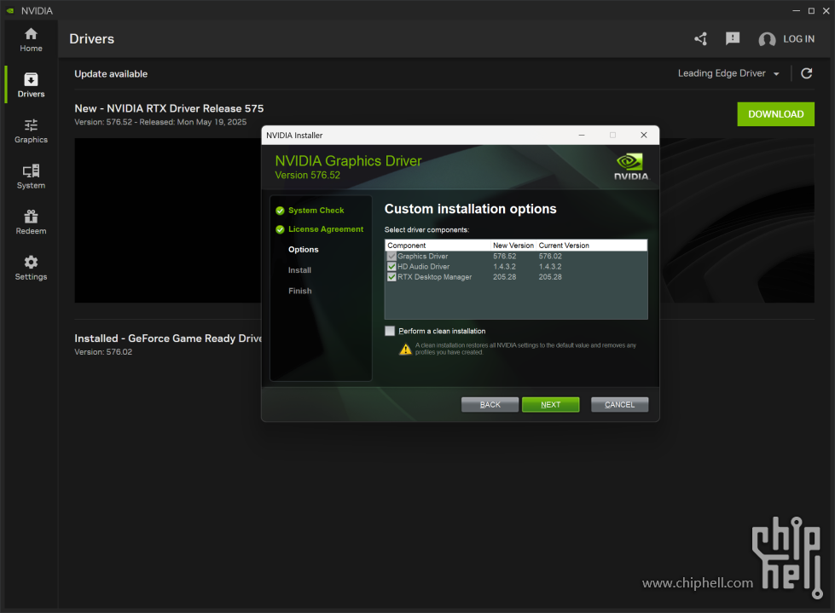Screen dimensions: 835x613
Task: Click the green DOWNLOAD button
Action: coord(775,114)
